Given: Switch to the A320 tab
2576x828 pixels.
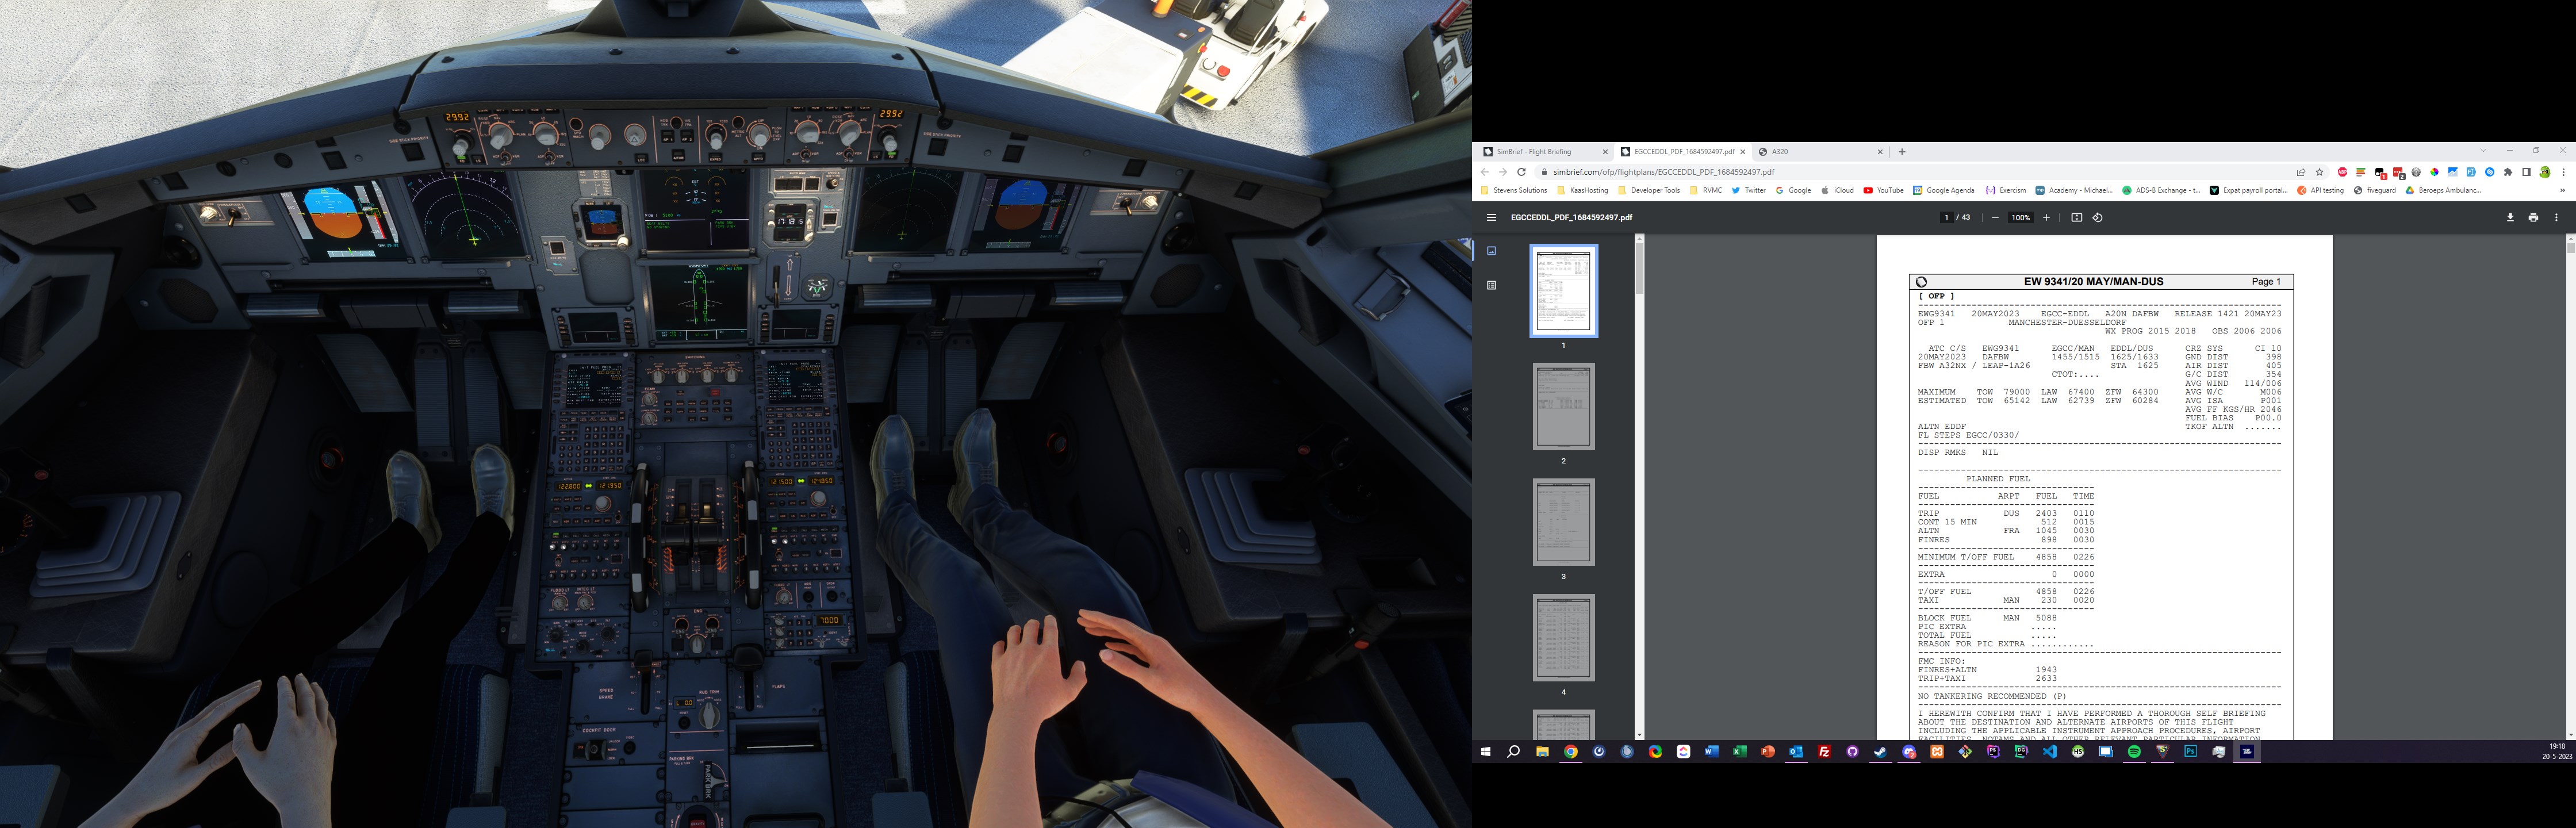Looking at the screenshot, I should 1780,152.
